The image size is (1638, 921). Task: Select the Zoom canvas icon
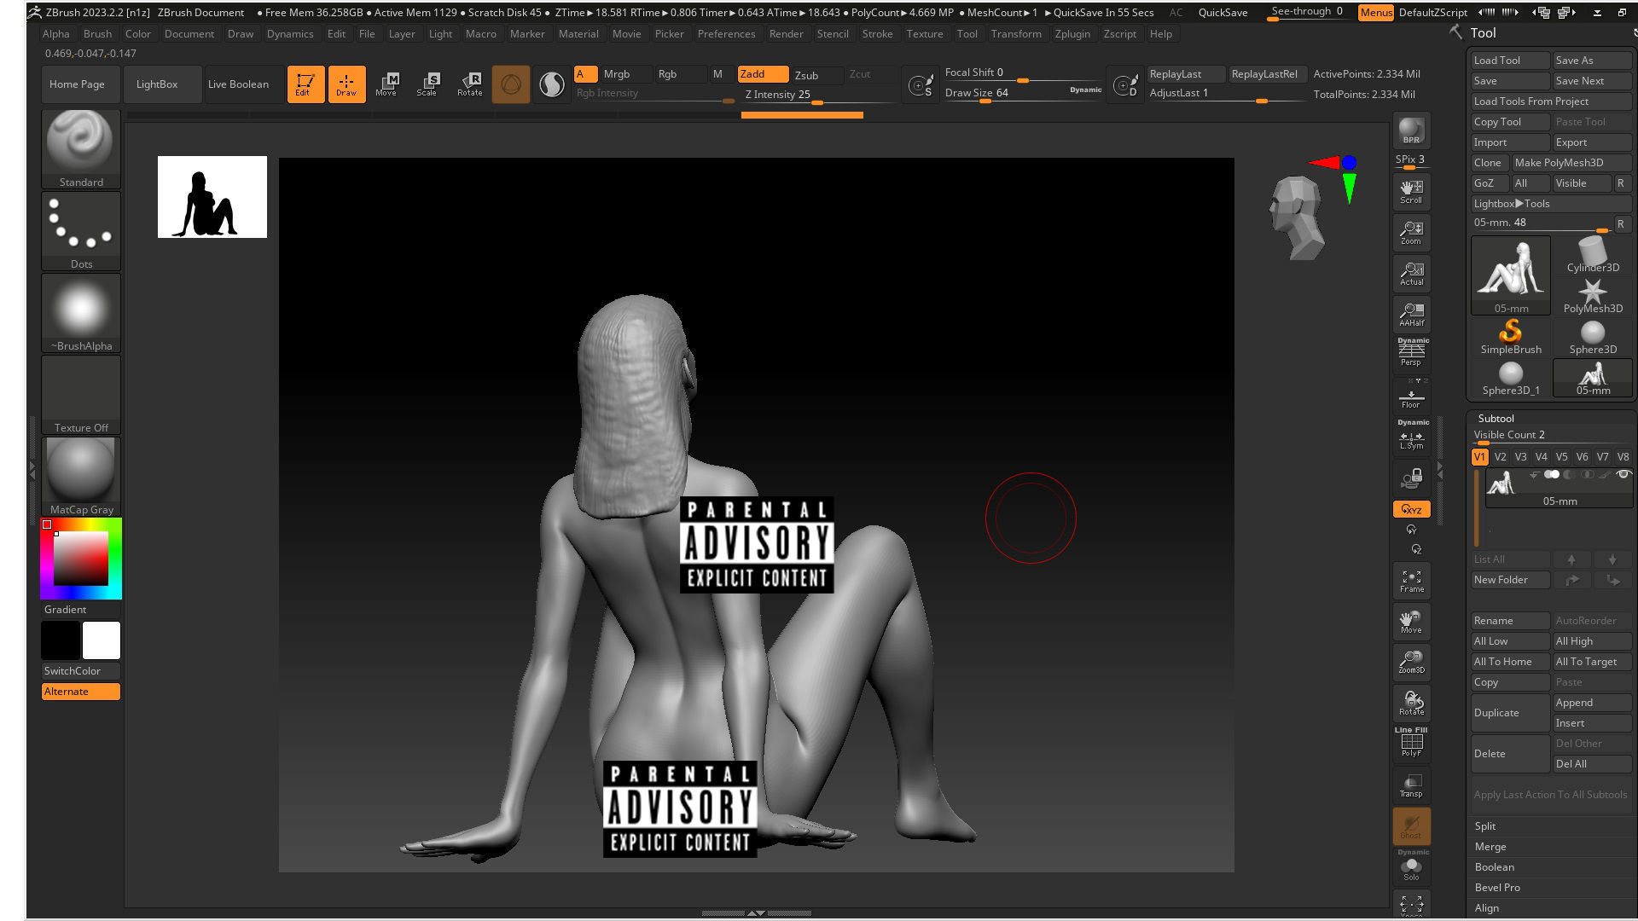1411,233
